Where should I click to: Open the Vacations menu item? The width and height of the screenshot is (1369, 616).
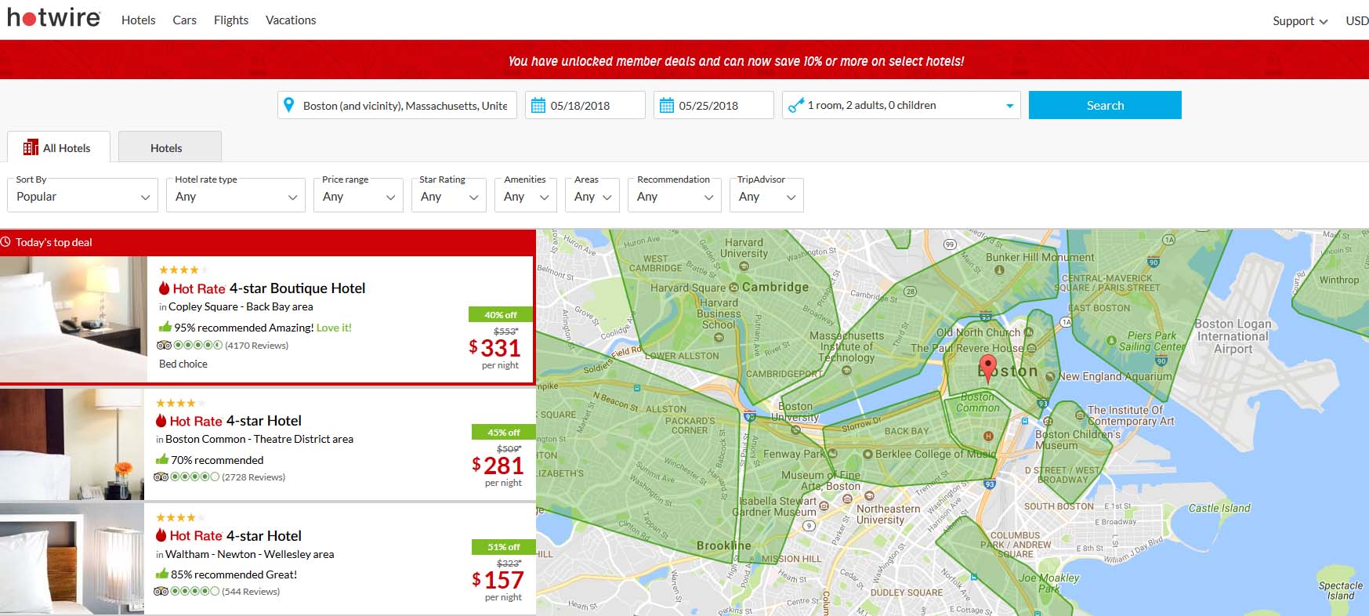pos(291,20)
